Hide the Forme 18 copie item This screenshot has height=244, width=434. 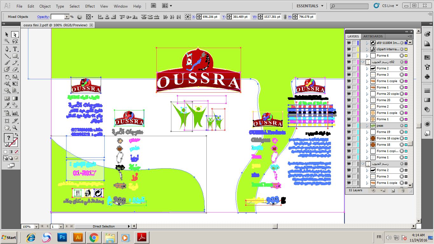(x=349, y=138)
